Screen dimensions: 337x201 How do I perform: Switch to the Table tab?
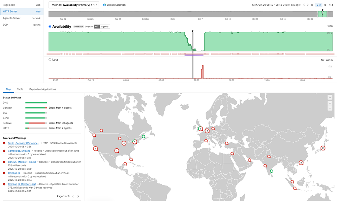pyautogui.click(x=20, y=89)
